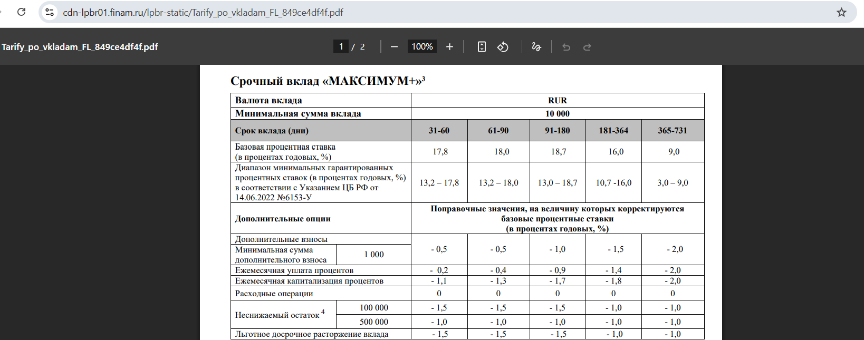864x340 pixels.
Task: Select the «- 0,2» monthly payment cell
Action: [439, 270]
